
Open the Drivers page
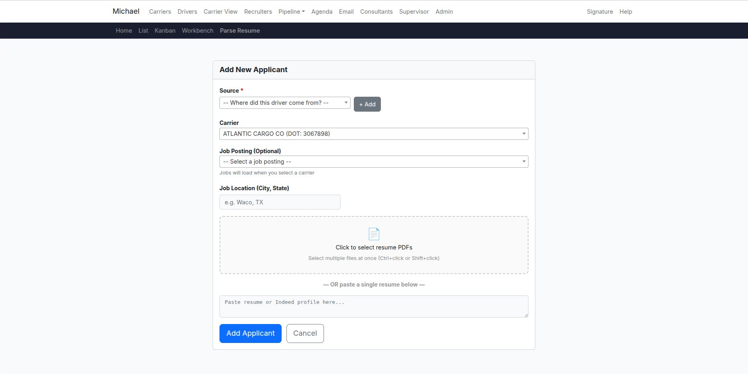click(x=187, y=12)
